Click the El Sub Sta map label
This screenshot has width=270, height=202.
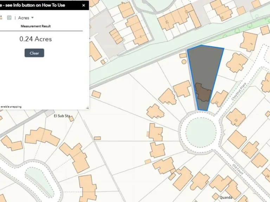(x=62, y=115)
